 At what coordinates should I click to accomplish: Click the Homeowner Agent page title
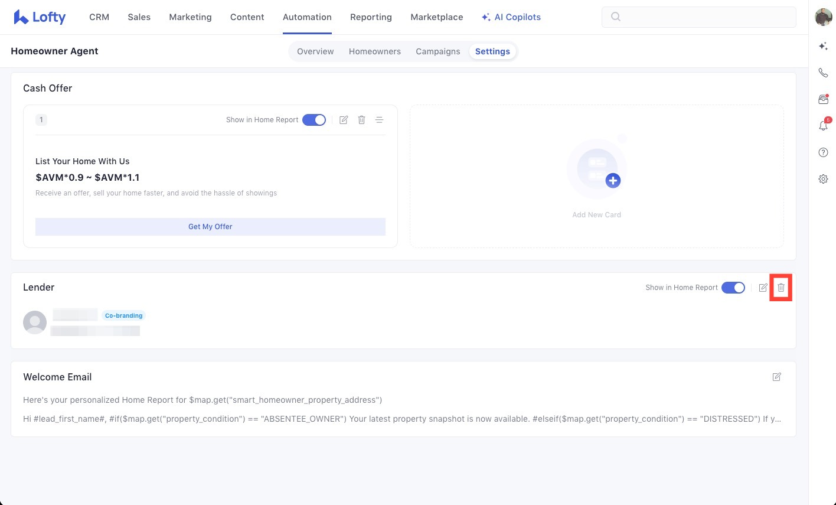(54, 51)
